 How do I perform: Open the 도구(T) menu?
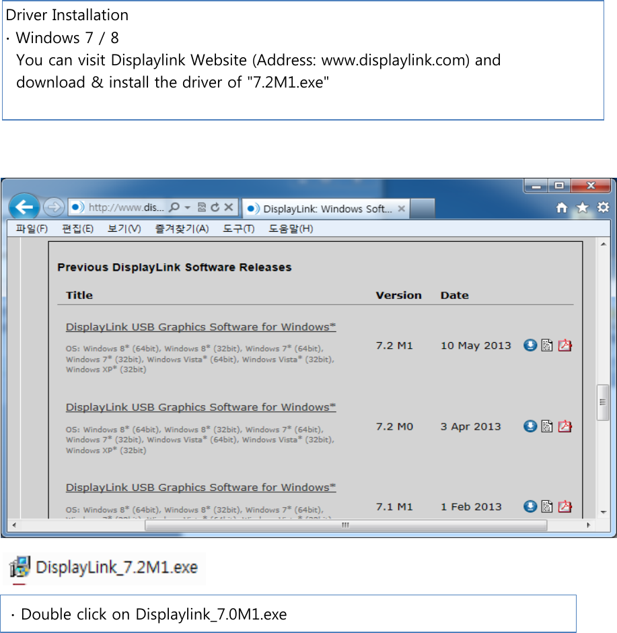click(x=238, y=229)
